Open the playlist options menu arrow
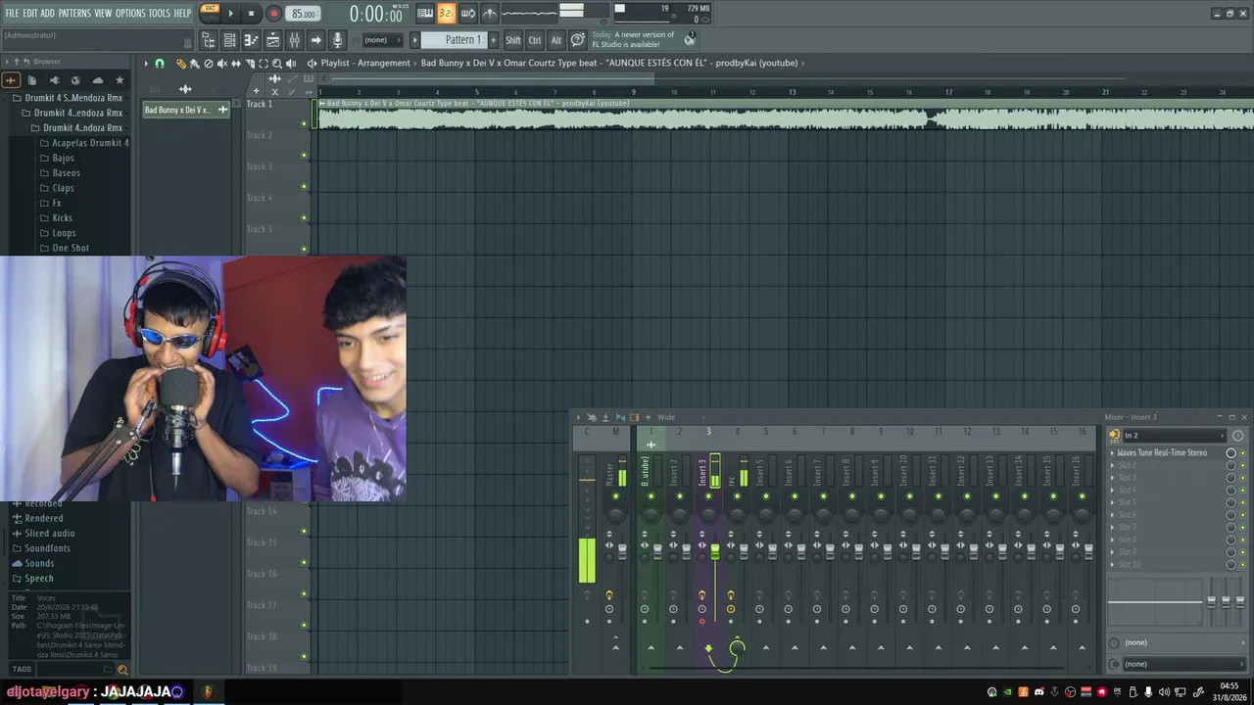The width and height of the screenshot is (1254, 705). point(145,64)
